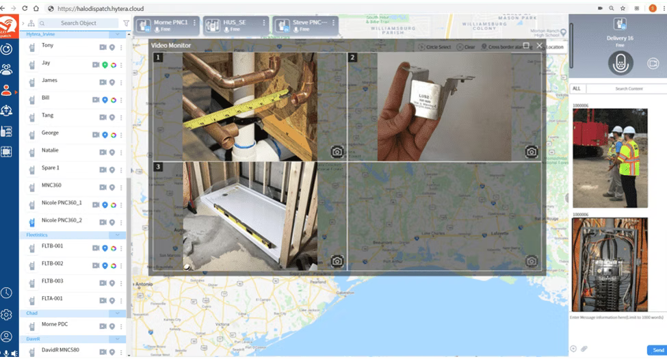Image resolution: width=667 pixels, height=359 pixels.
Task: Select the Morne PNC1 call card
Action: [167, 25]
